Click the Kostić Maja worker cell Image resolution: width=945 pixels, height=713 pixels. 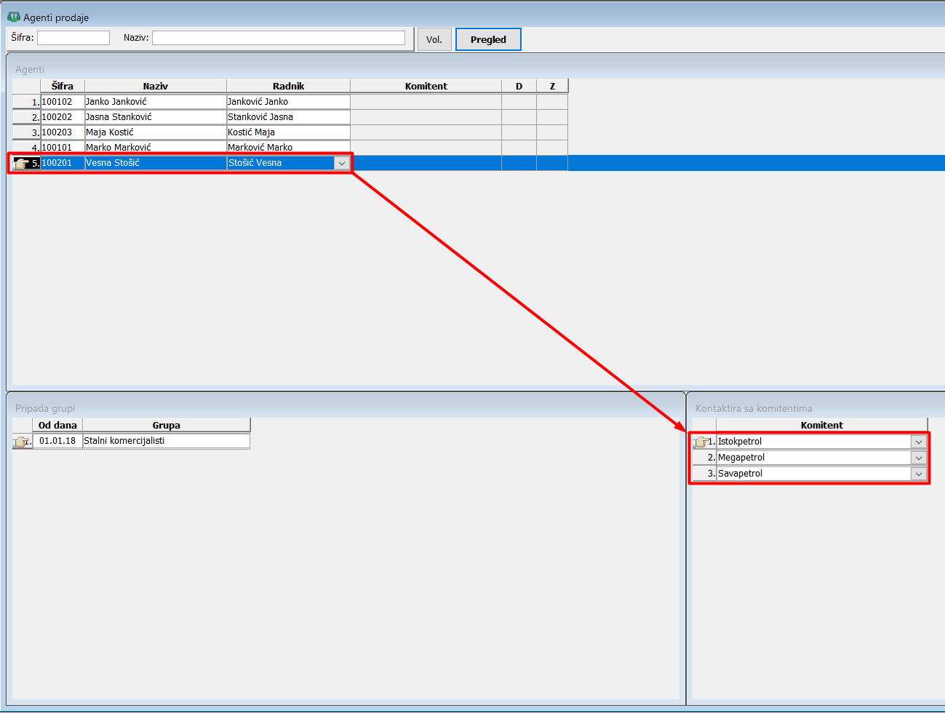289,132
